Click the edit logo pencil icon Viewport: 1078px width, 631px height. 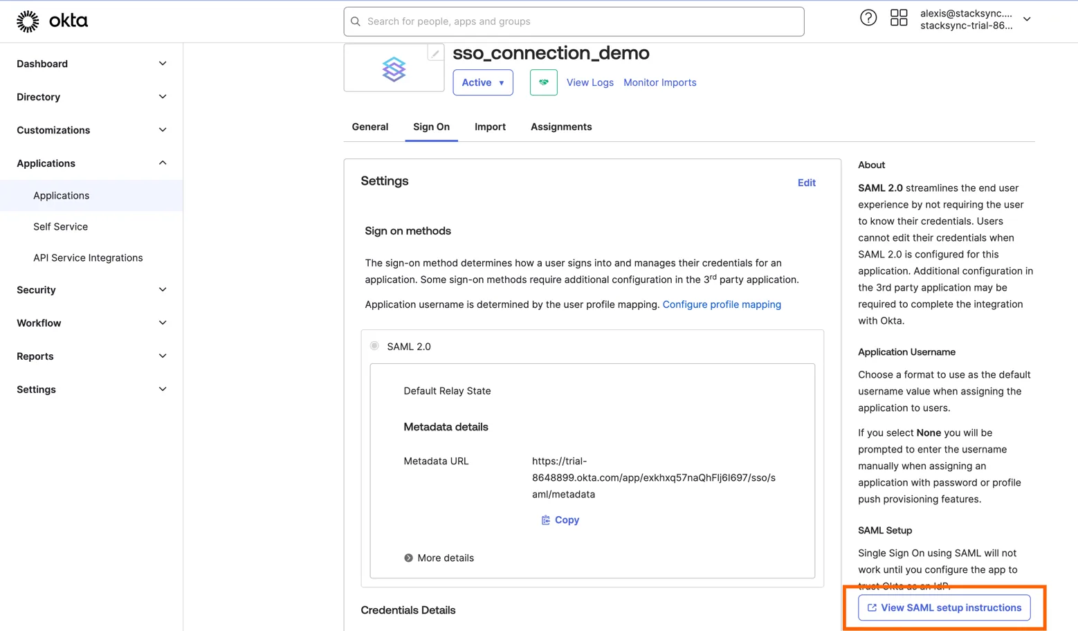coord(435,53)
